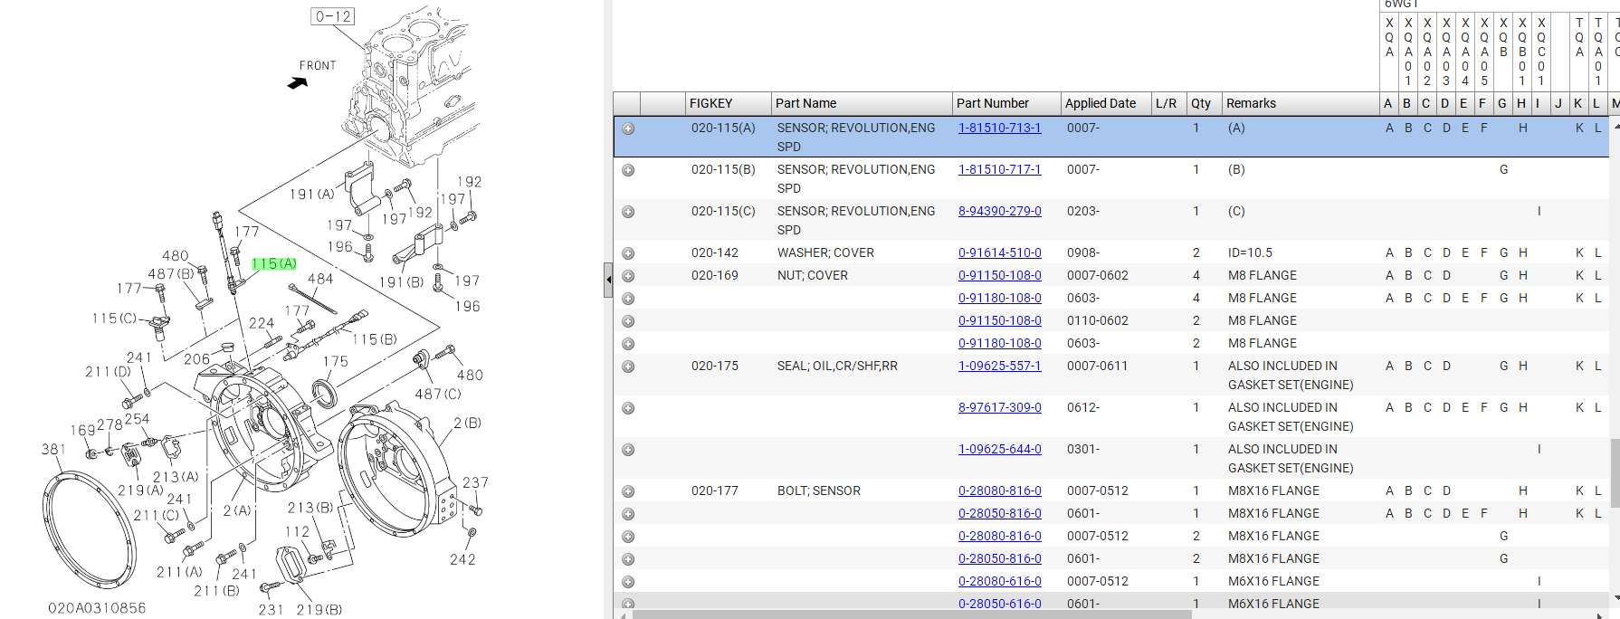Expand the 1-09625-644-0 part row

click(x=628, y=450)
